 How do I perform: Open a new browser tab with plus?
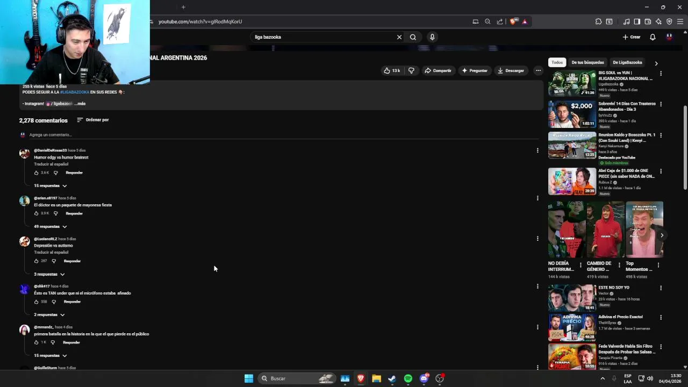(183, 7)
